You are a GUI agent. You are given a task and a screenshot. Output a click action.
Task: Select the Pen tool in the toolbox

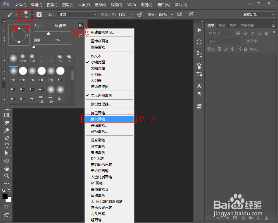(x=7, y=138)
